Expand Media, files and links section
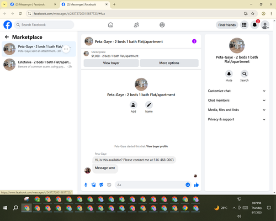276x221 pixels. coord(237,110)
